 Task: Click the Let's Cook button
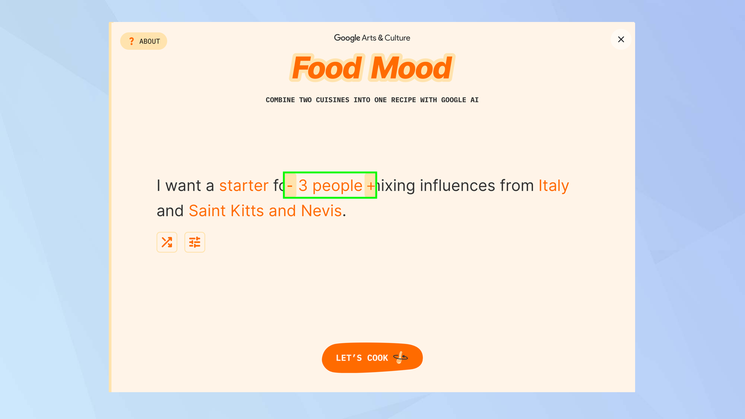point(372,358)
